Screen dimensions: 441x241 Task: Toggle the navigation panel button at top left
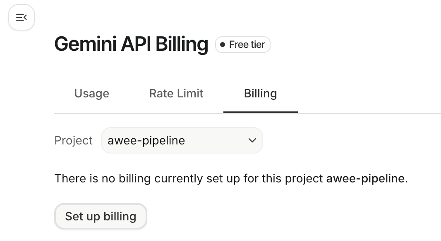click(22, 17)
